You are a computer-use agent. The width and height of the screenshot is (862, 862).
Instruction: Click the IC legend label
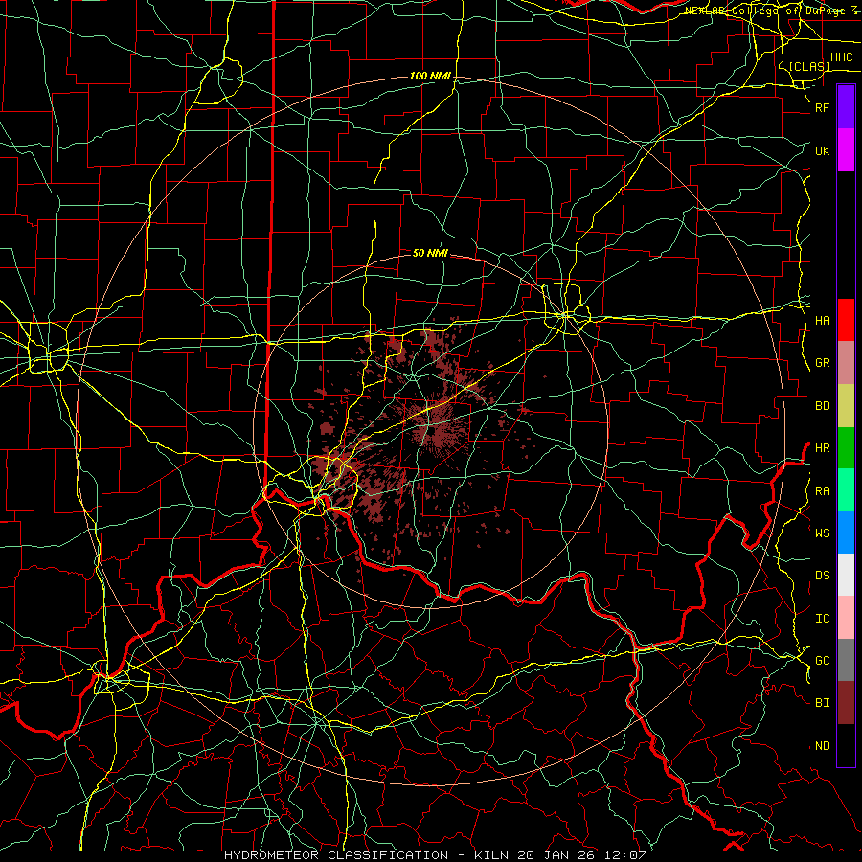pos(822,619)
